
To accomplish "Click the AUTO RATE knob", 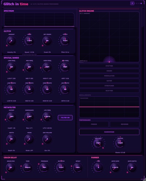I will tap(115, 167).
